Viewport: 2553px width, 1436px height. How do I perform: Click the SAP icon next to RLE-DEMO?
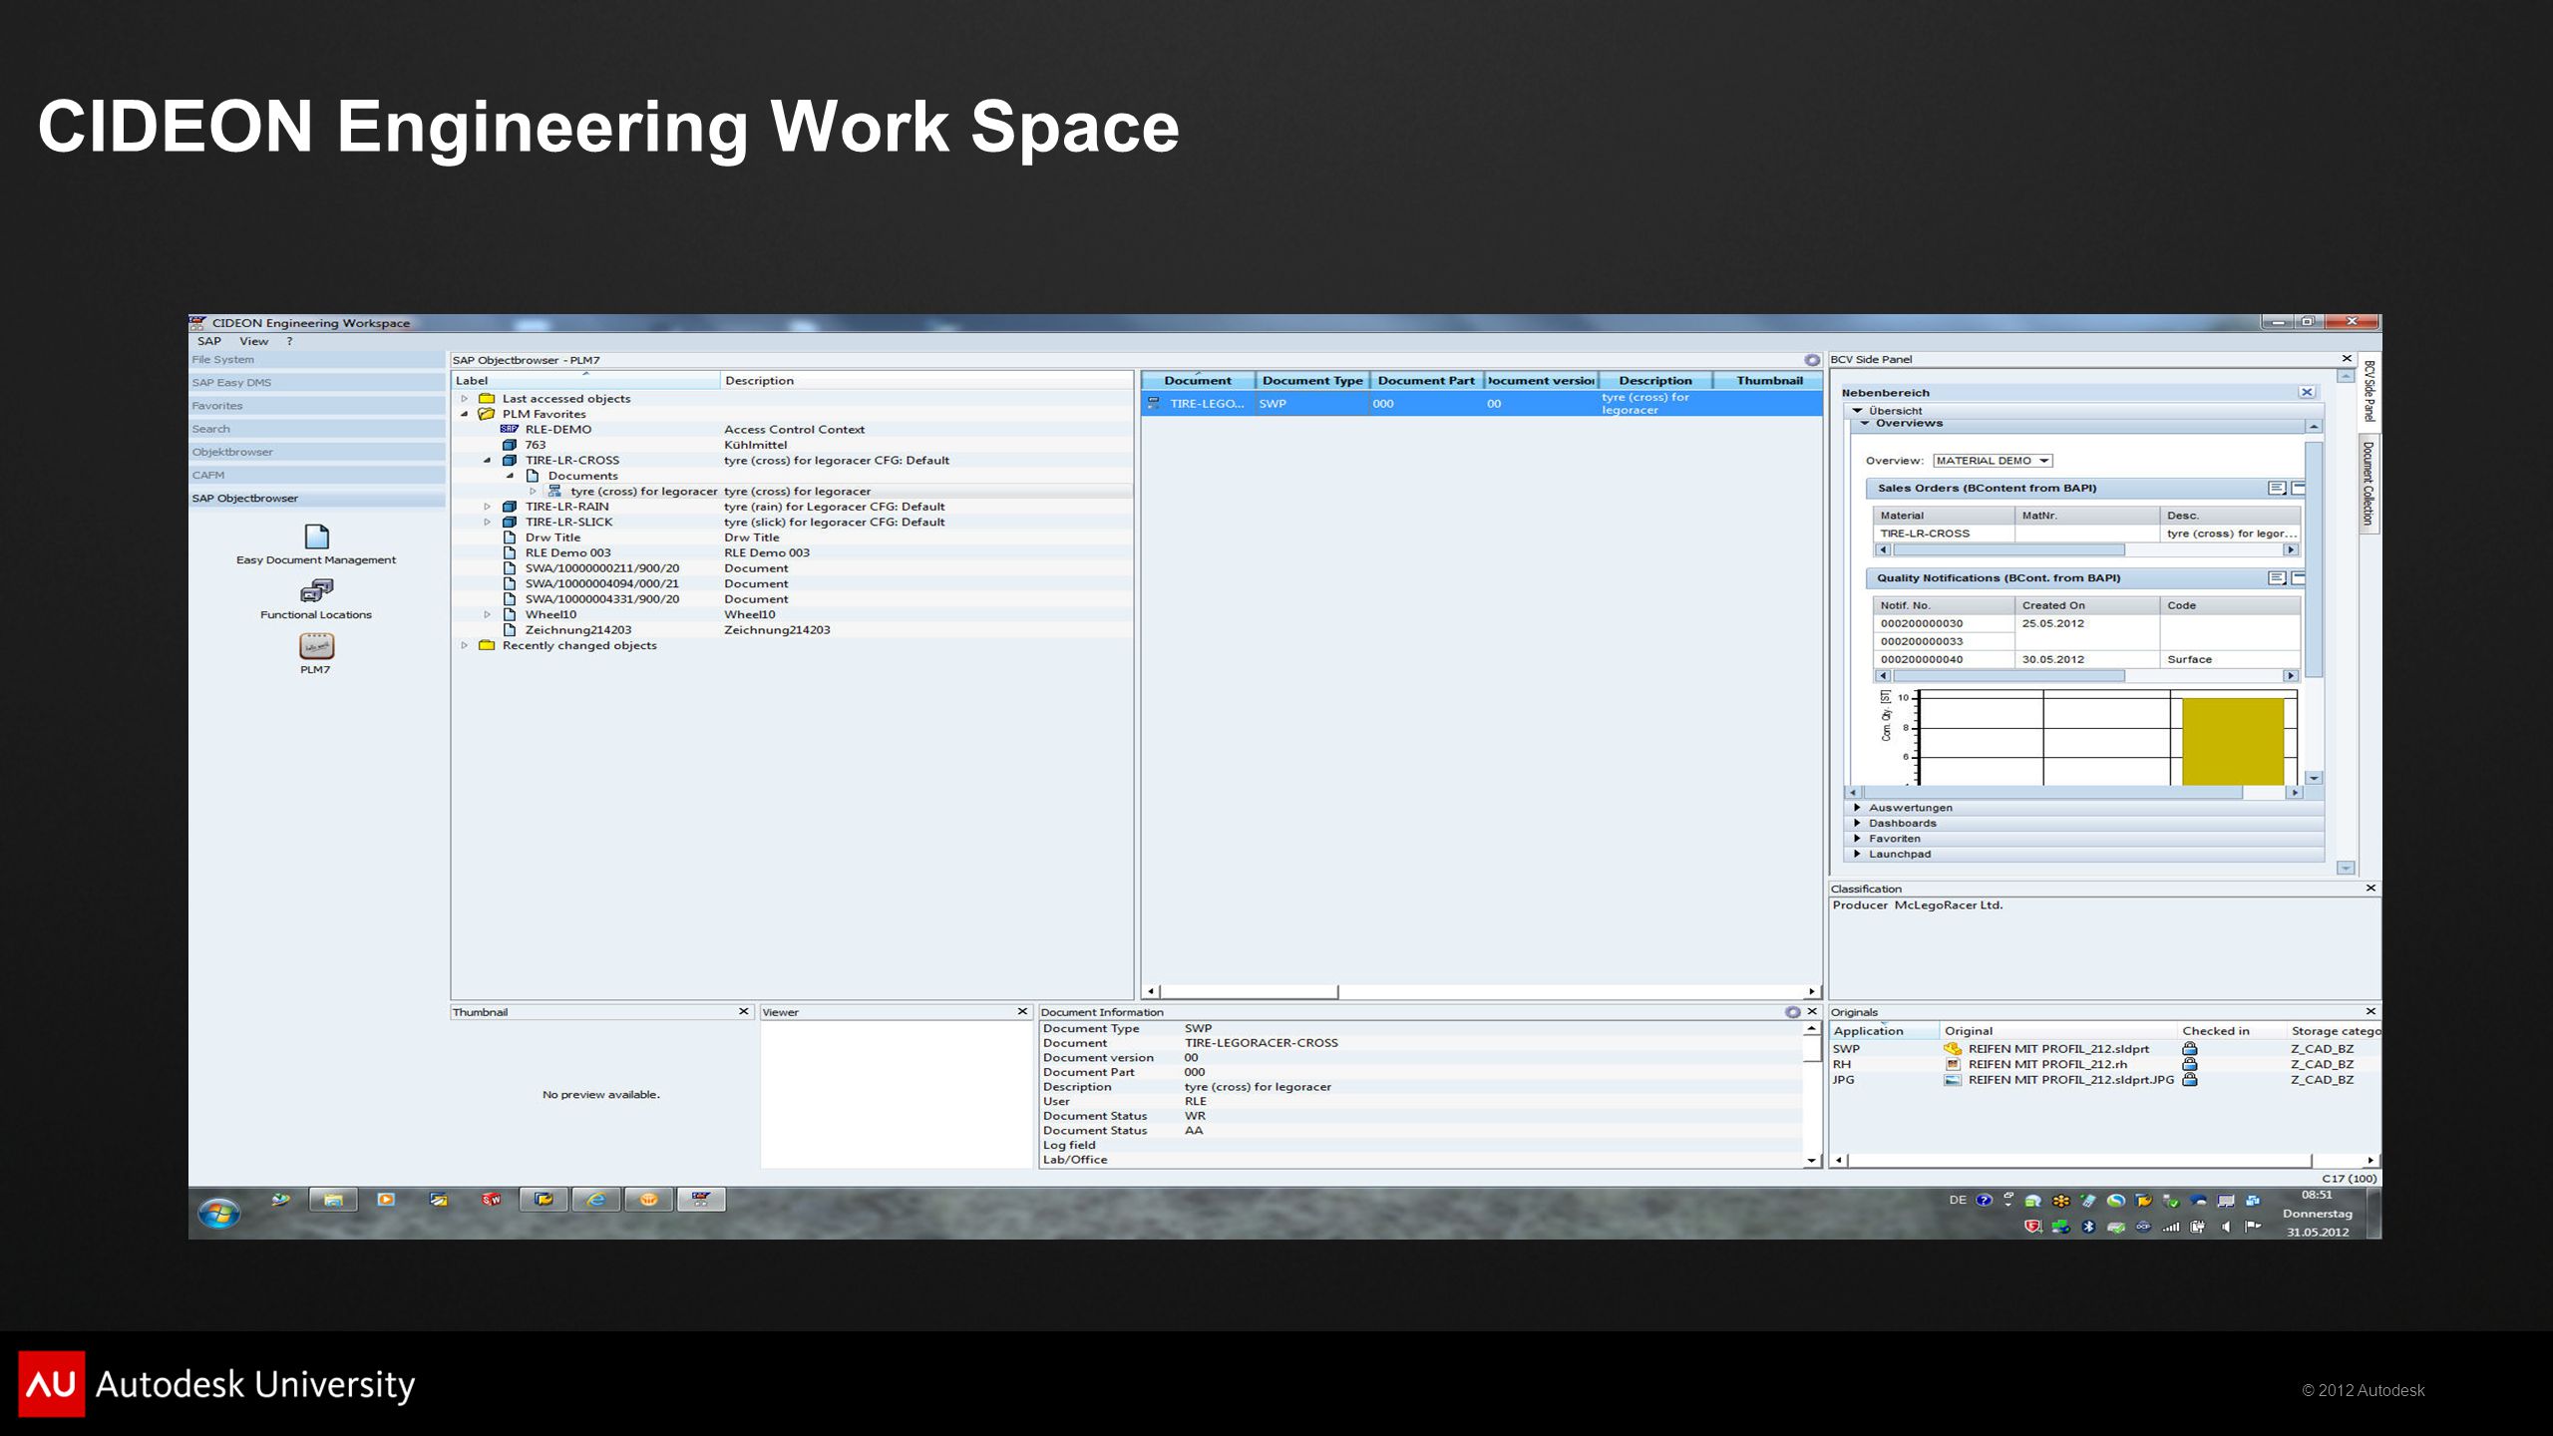click(x=509, y=429)
